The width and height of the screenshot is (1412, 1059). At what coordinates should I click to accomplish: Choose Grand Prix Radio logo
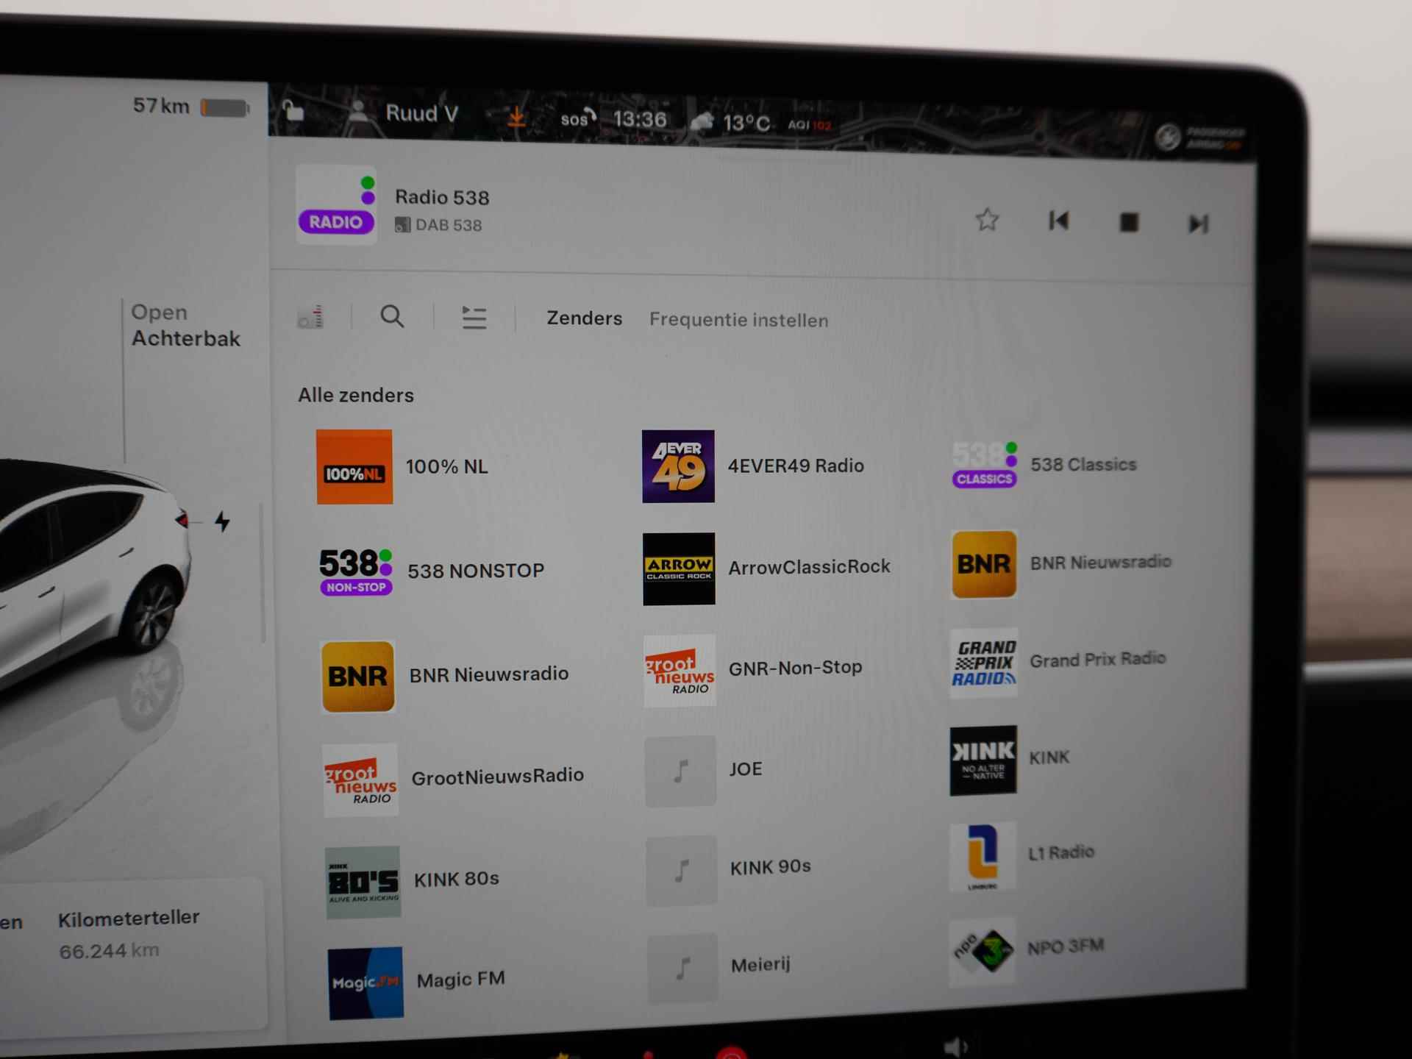[x=984, y=663]
